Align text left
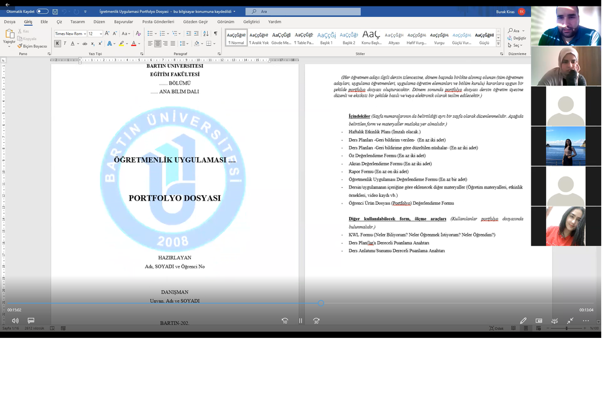 point(150,43)
